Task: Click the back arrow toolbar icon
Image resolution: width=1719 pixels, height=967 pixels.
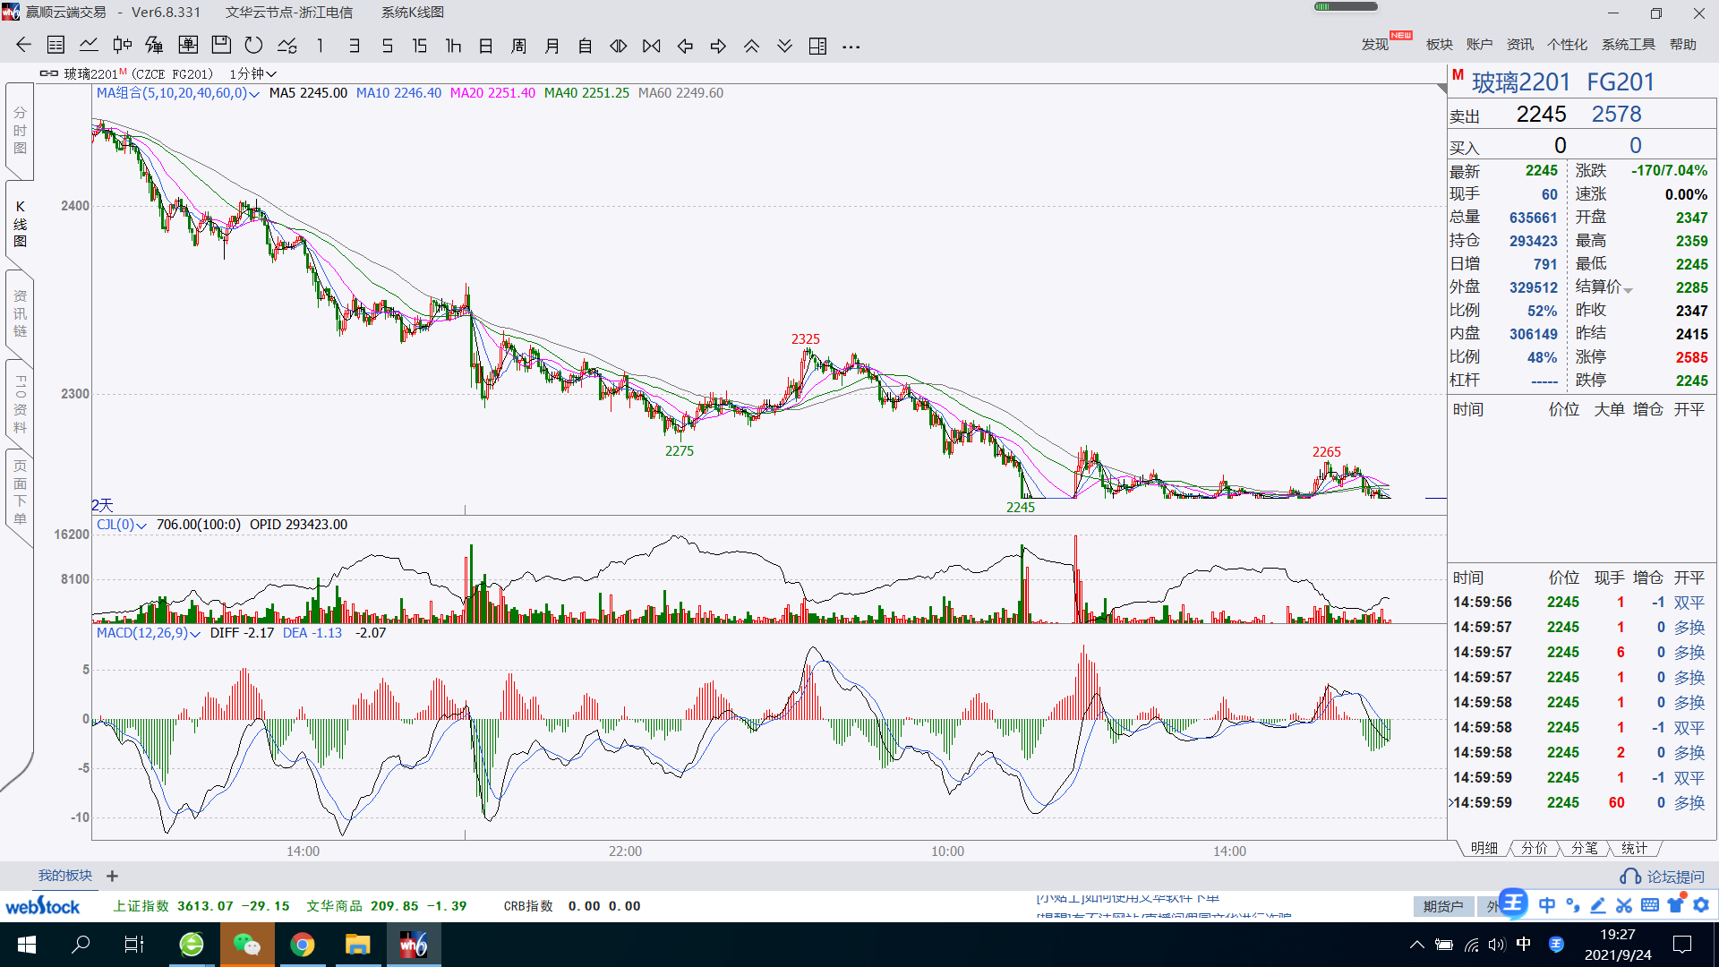Action: (x=23, y=46)
